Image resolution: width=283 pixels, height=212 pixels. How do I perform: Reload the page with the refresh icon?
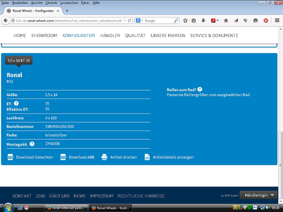[129, 20]
